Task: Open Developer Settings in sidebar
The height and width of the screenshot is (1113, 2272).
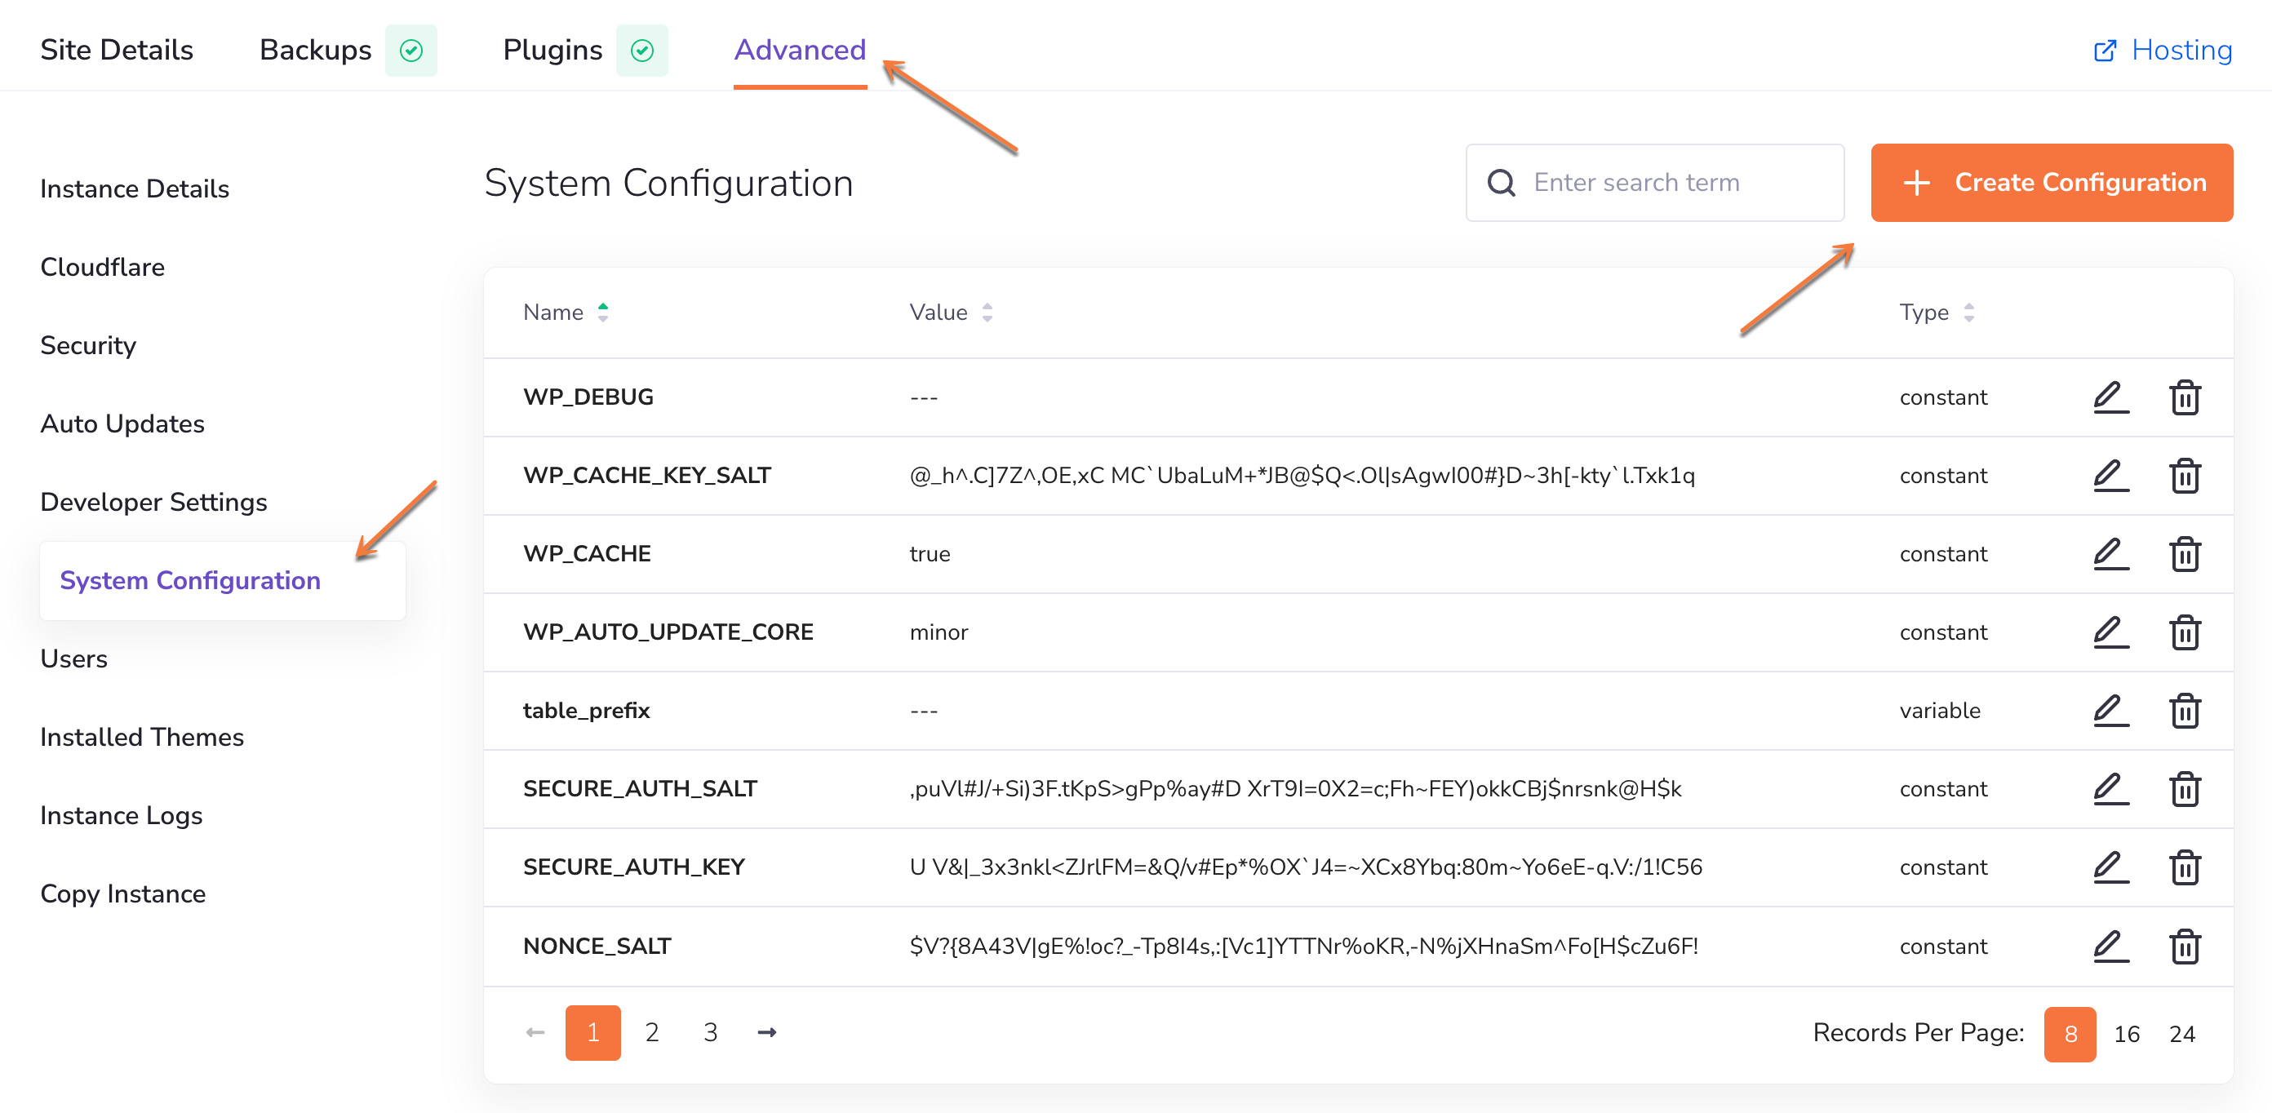Action: (x=153, y=502)
